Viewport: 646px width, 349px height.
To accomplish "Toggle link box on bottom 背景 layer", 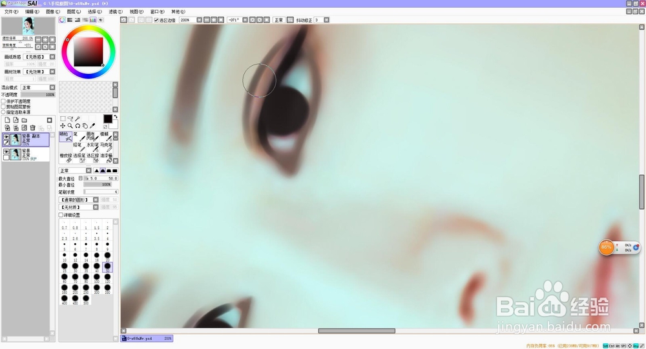I will [x=6, y=157].
